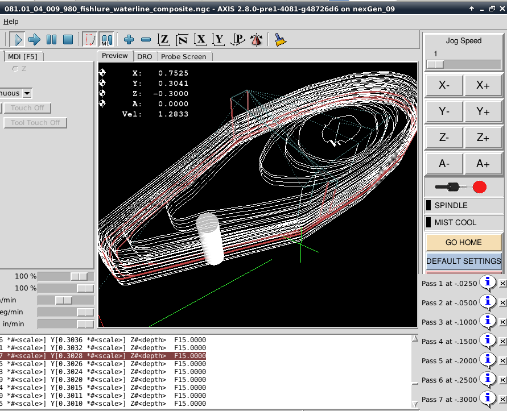Toggle skip lines with block delete
This screenshot has width=507, height=411.
point(89,39)
